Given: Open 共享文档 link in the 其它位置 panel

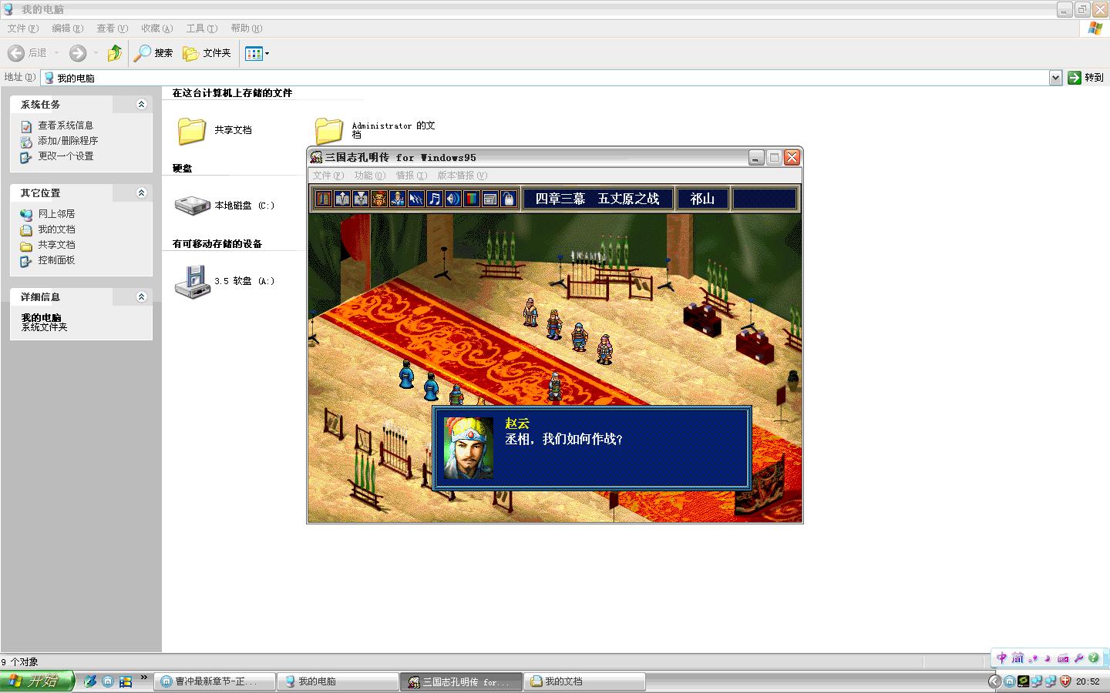Looking at the screenshot, I should click(56, 245).
